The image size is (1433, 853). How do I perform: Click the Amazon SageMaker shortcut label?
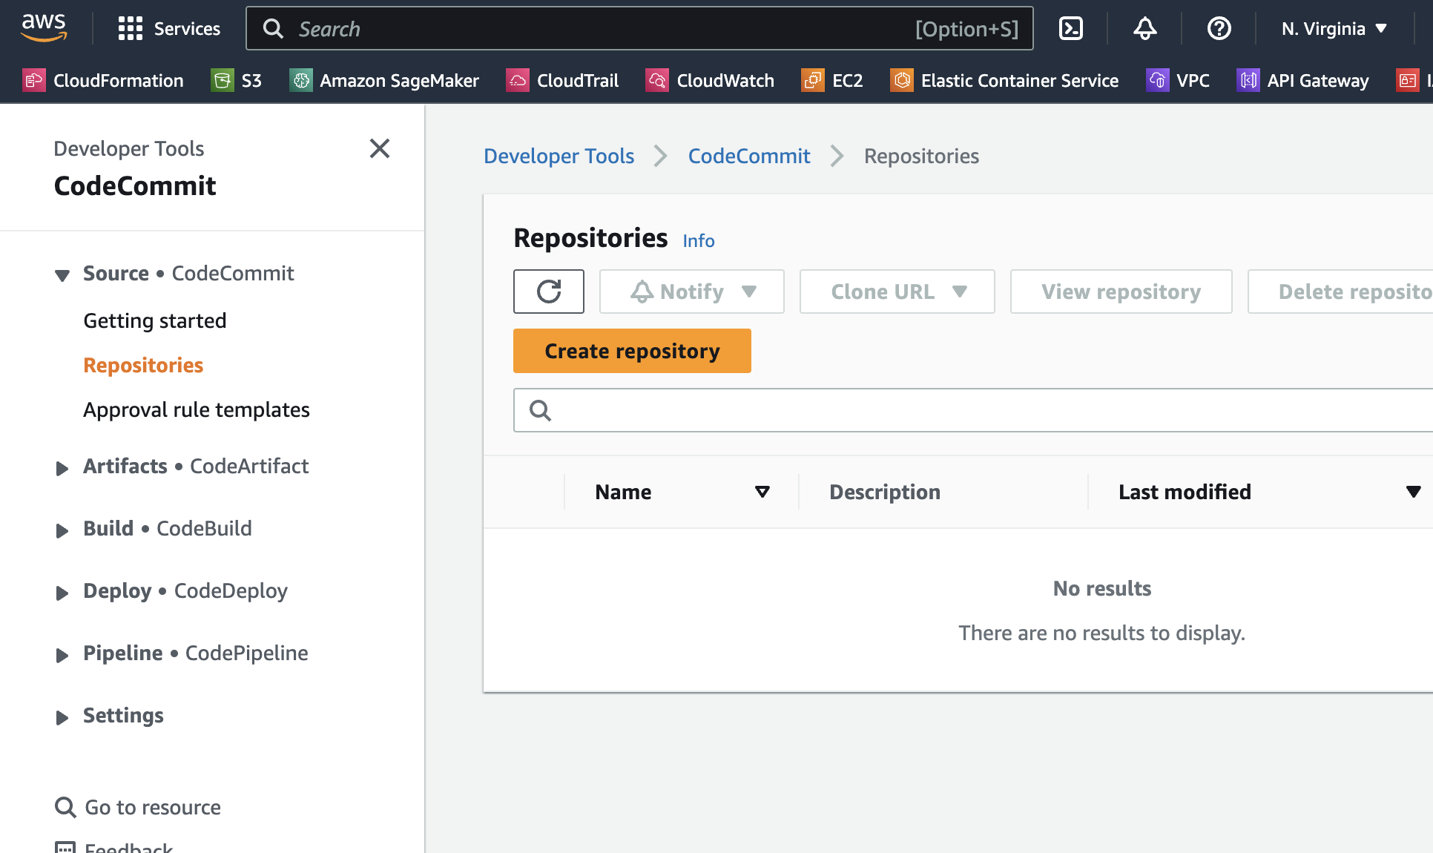[x=399, y=80]
